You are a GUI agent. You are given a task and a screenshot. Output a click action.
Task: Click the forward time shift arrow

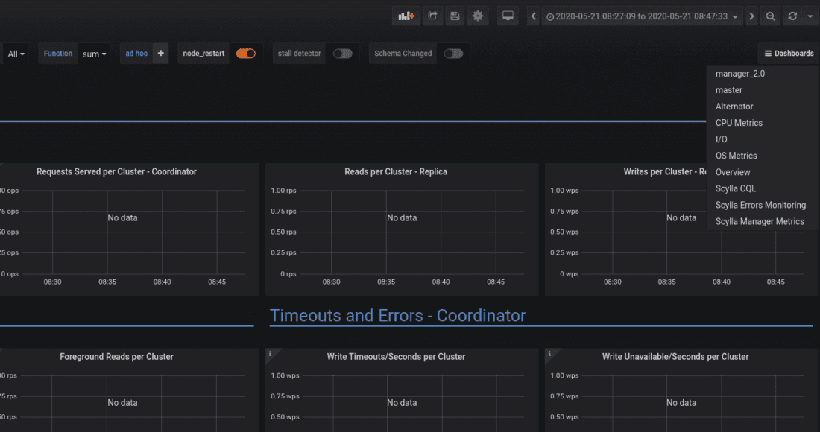tap(751, 16)
